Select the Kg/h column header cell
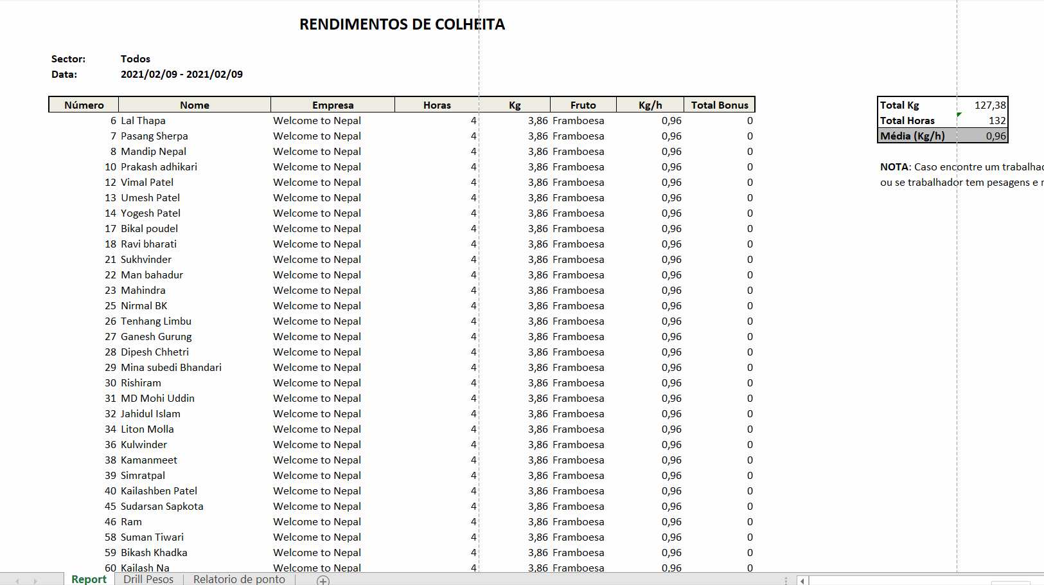This screenshot has height=585, width=1044. [650, 105]
